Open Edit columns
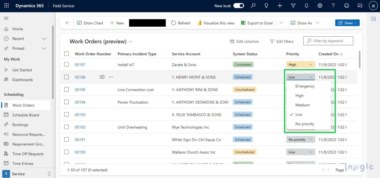Image resolution: width=380 pixels, height=178 pixels. [x=244, y=41]
